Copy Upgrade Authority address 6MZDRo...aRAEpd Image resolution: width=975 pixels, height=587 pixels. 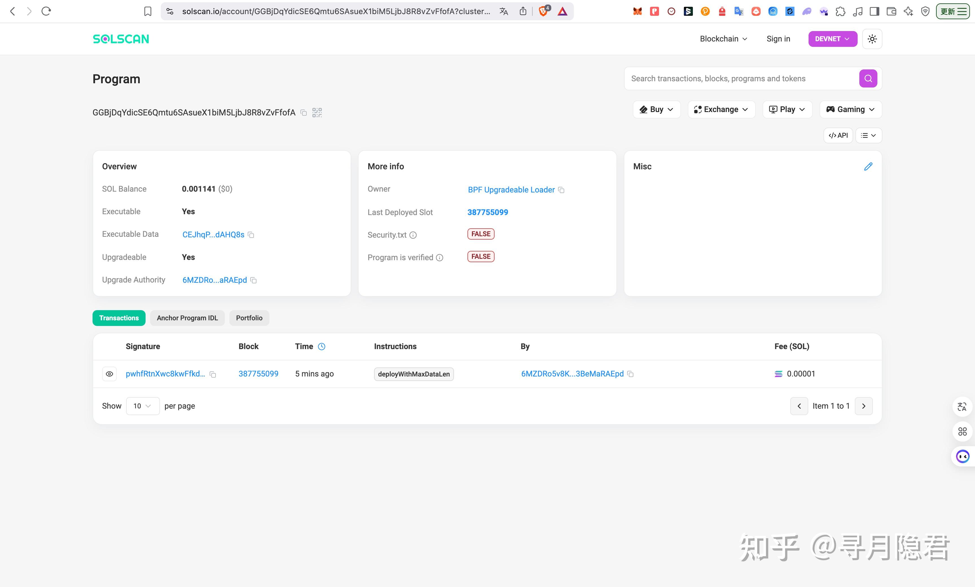point(253,281)
